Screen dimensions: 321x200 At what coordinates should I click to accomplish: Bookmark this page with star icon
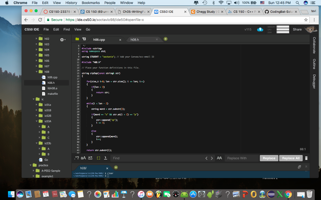click(x=306, y=20)
